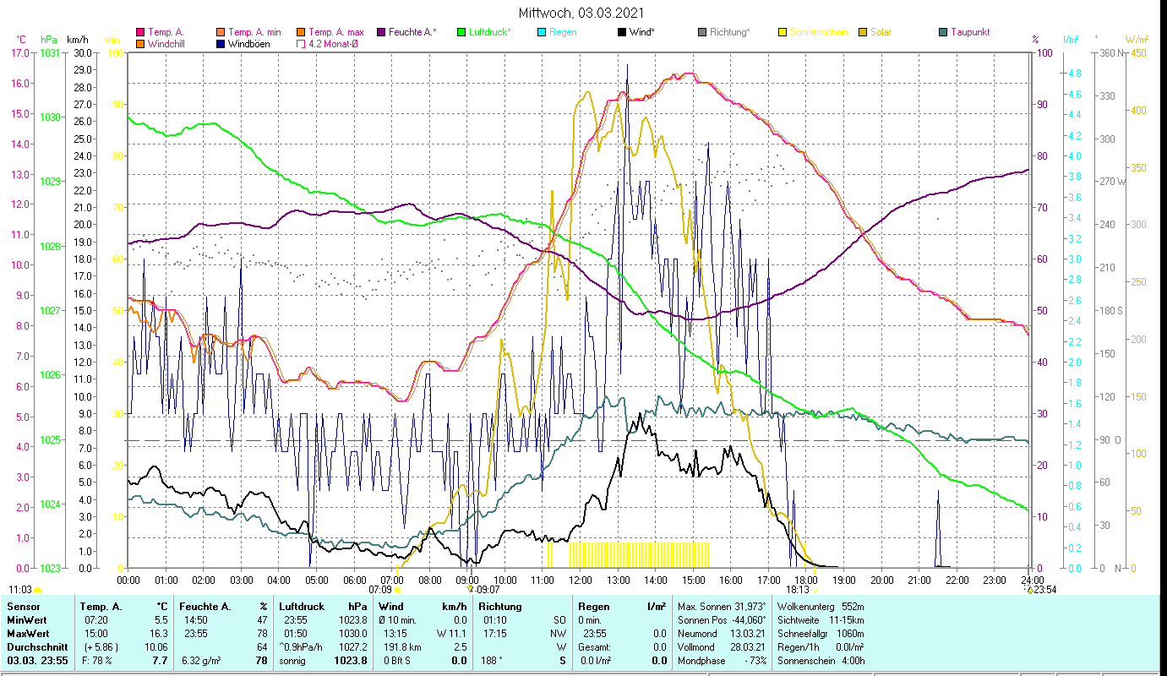Screen dimensions: 1167x676
Task: Click the 'Windböen' legend label
Action: [x=249, y=43]
